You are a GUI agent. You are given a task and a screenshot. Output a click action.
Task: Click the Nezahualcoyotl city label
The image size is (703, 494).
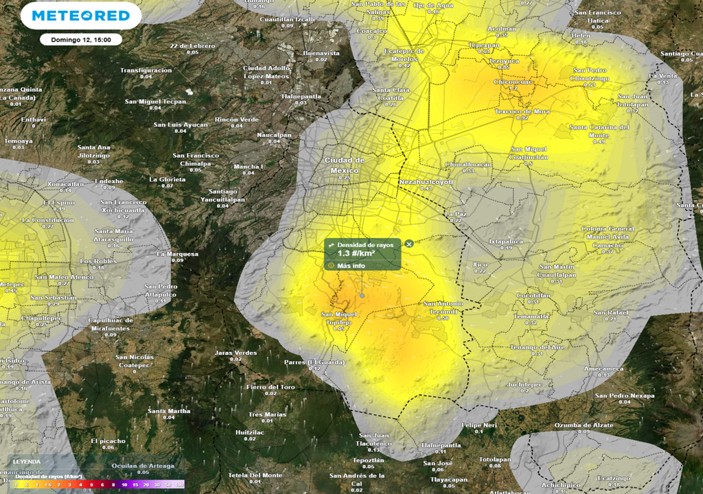coord(426,182)
